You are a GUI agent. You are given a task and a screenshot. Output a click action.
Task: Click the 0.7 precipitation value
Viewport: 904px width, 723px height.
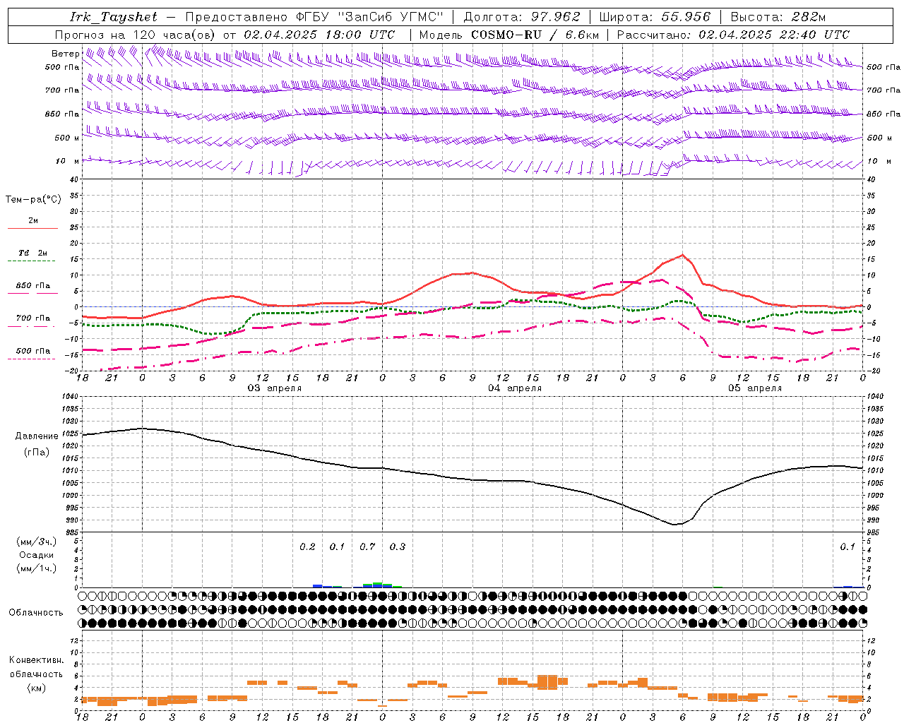(x=367, y=546)
